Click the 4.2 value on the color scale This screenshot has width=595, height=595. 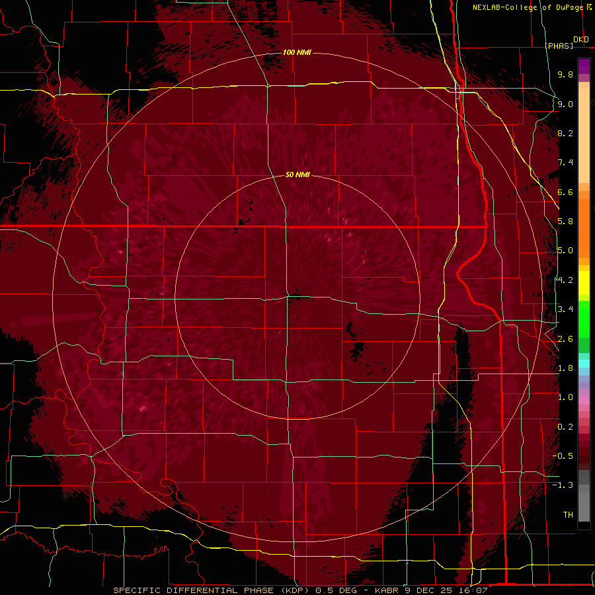tap(565, 280)
